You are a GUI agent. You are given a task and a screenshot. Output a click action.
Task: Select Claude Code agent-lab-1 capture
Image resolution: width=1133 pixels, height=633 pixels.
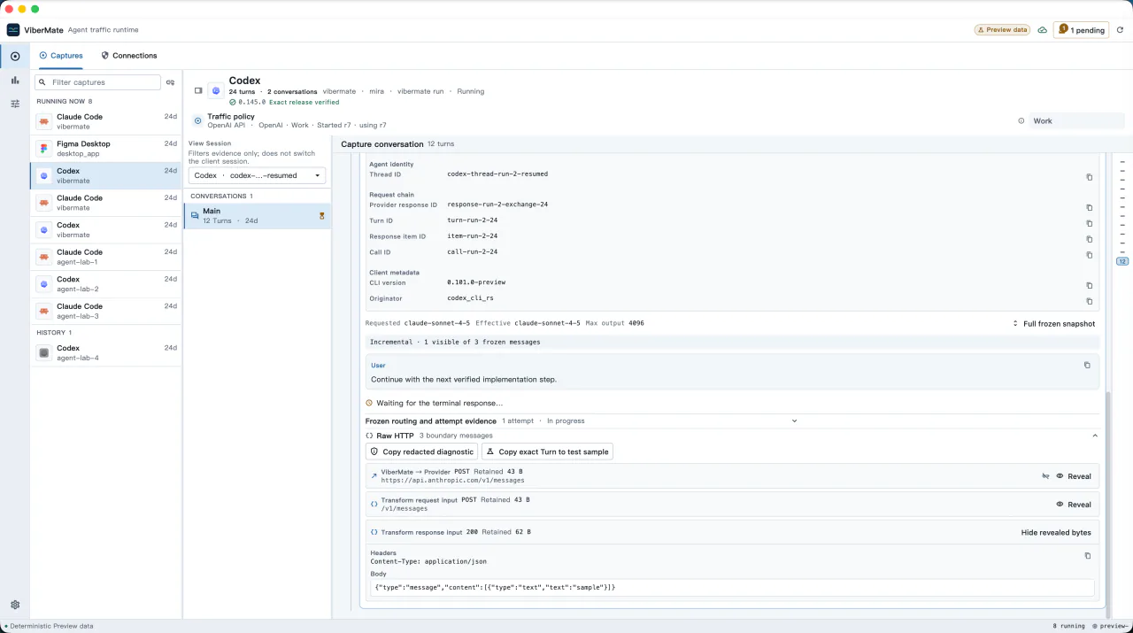pyautogui.click(x=106, y=257)
